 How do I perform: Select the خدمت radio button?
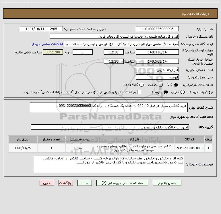161,85
